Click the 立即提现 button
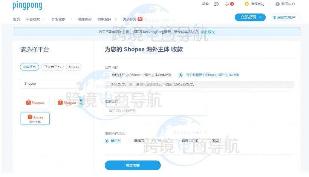This screenshot has width=309, height=177. 250,17
